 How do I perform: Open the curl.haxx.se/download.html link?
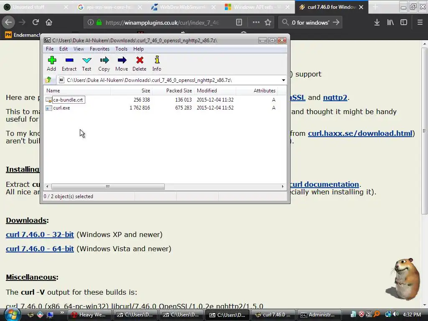point(360,133)
